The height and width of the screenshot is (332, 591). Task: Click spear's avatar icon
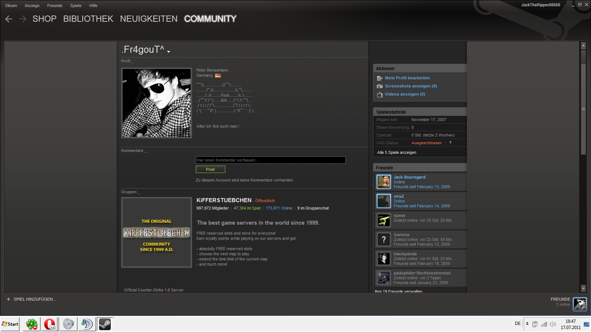click(384, 220)
